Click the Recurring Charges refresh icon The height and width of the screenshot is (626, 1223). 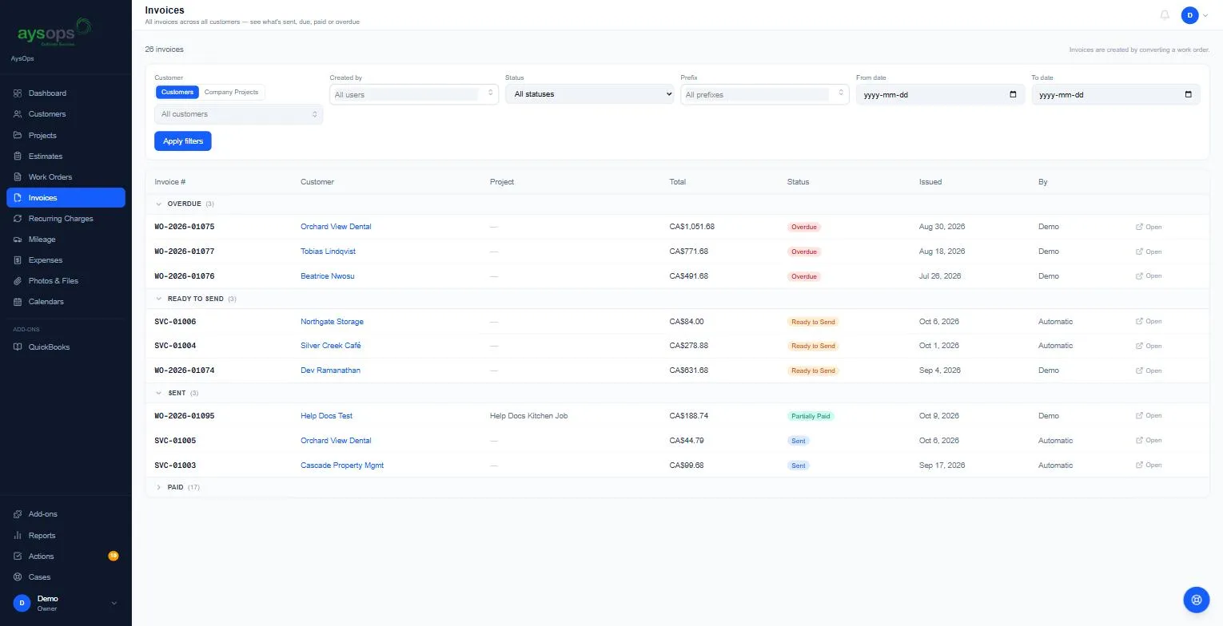pyautogui.click(x=18, y=219)
